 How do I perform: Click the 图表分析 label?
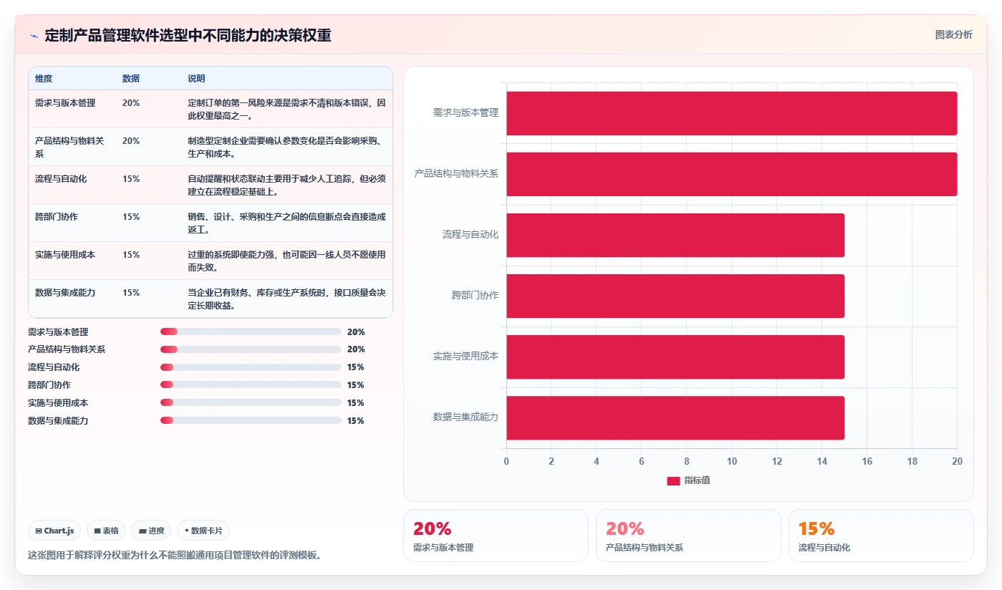pos(953,34)
